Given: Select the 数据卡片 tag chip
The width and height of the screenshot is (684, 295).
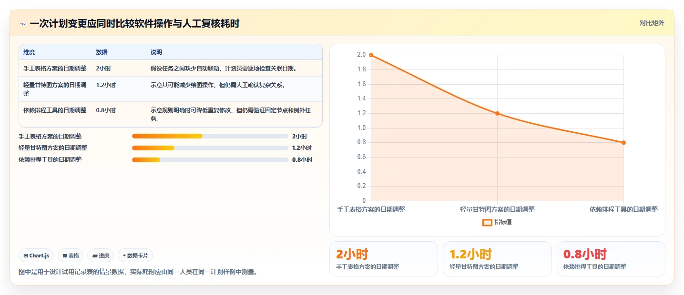Looking at the screenshot, I should pyautogui.click(x=135, y=256).
